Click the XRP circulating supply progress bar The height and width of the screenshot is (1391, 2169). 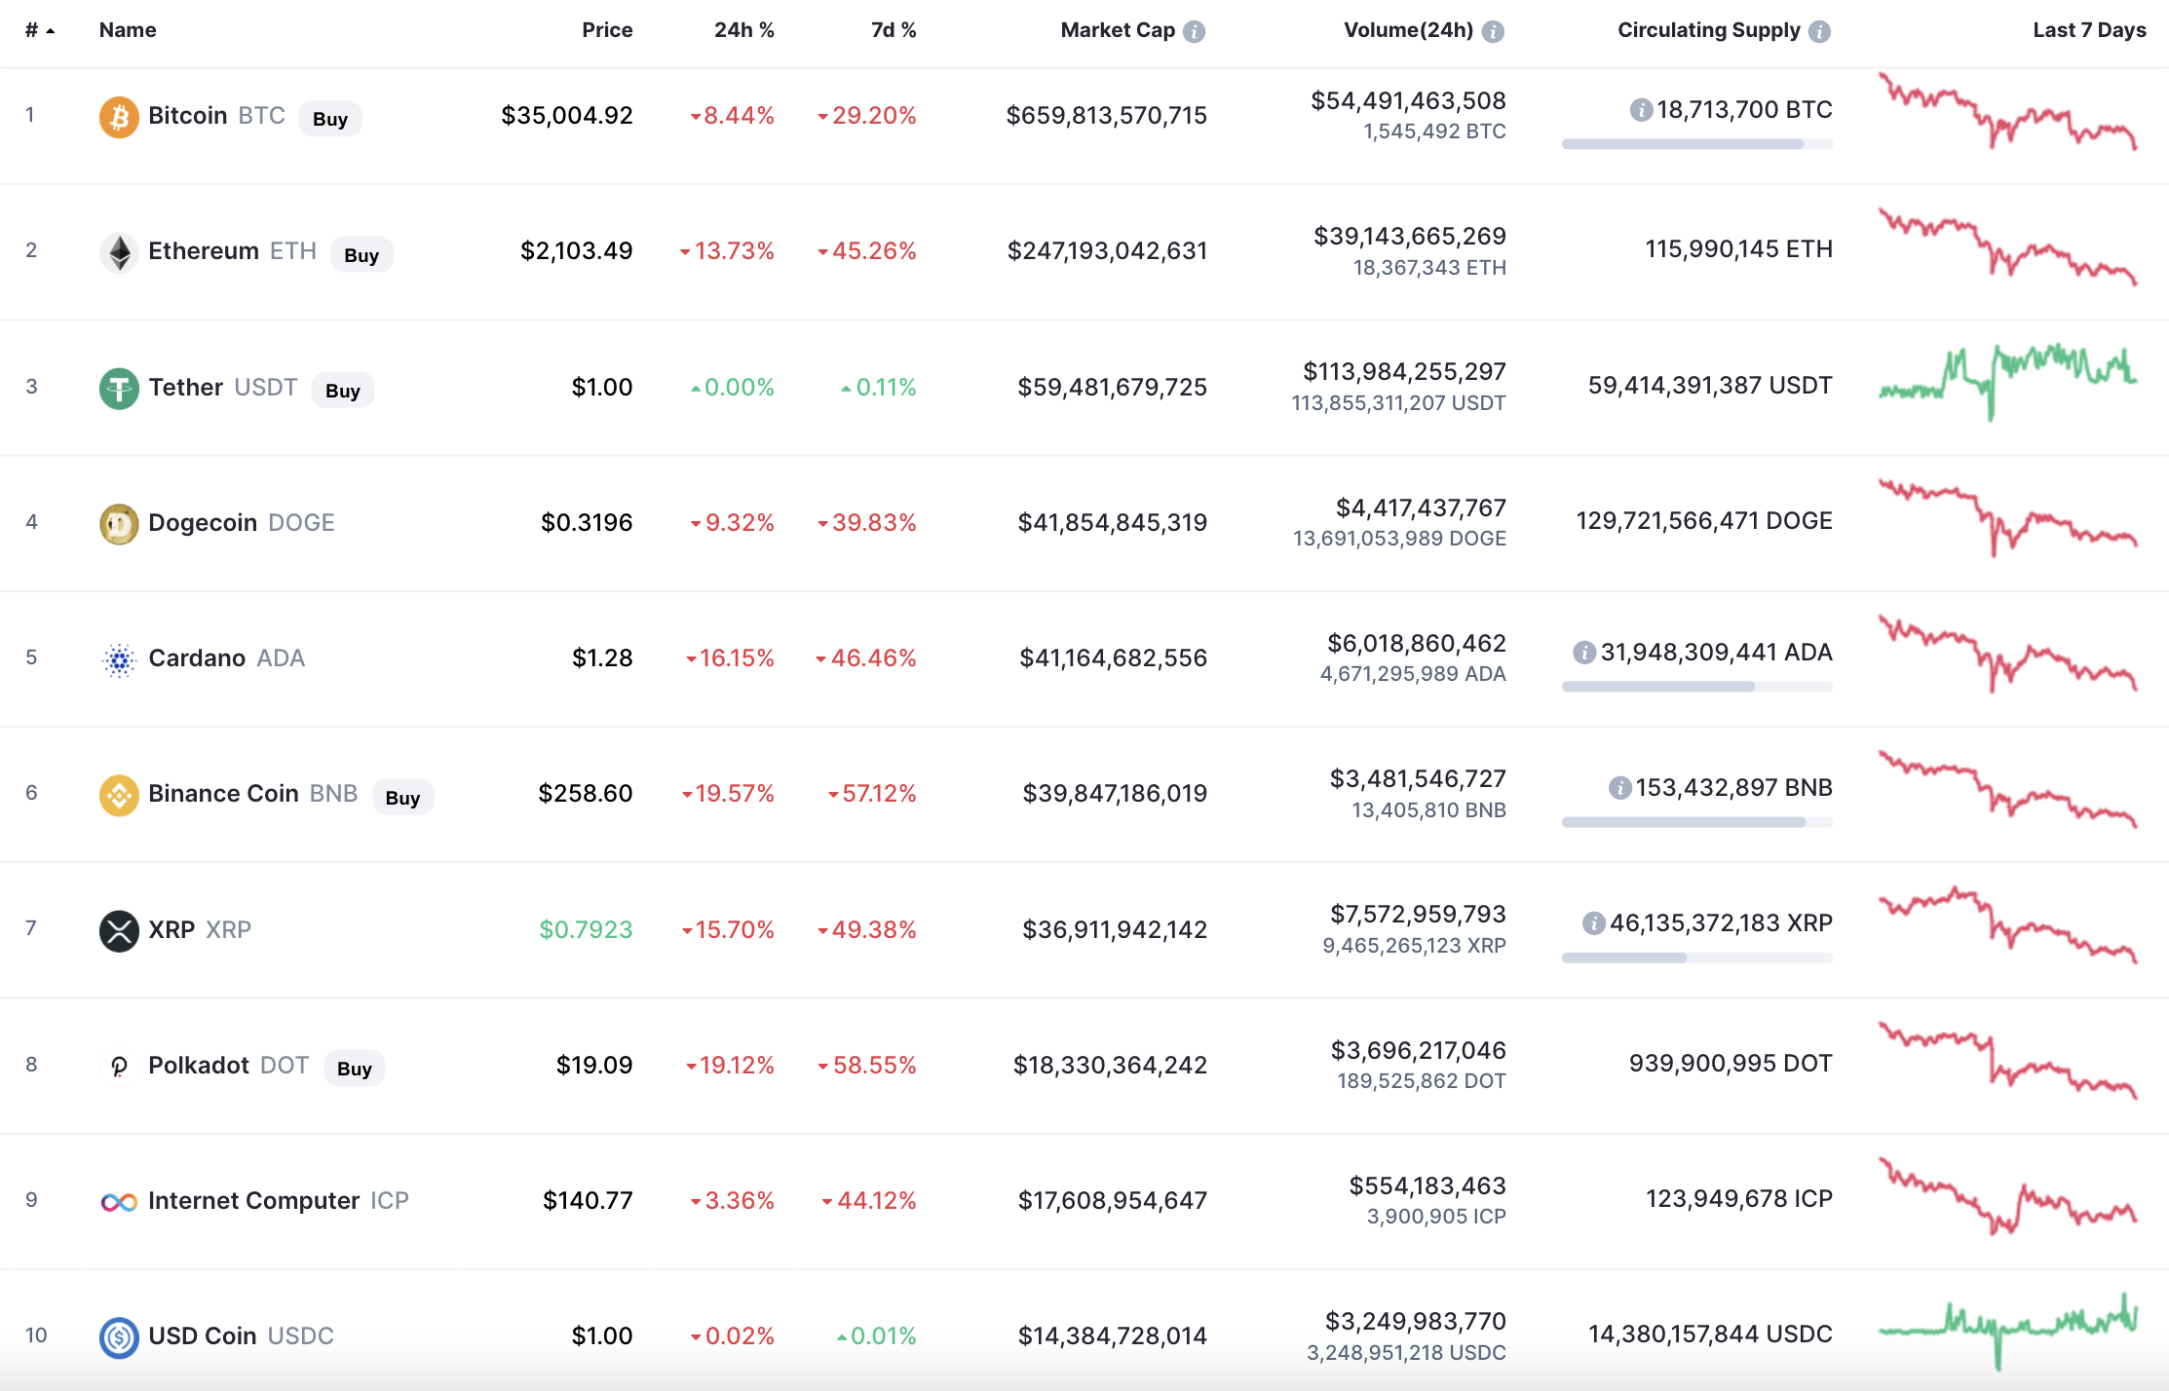[1697, 958]
